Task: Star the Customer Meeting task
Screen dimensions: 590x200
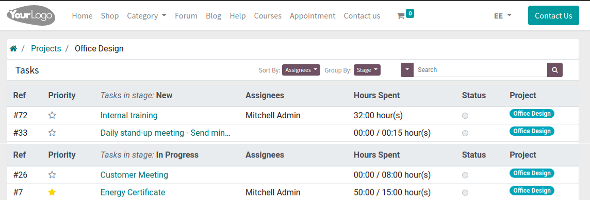Action: [52, 175]
